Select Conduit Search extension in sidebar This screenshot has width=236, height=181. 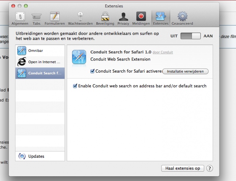coord(40,73)
